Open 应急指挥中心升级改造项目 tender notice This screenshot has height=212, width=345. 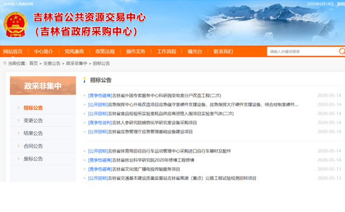[193, 105]
